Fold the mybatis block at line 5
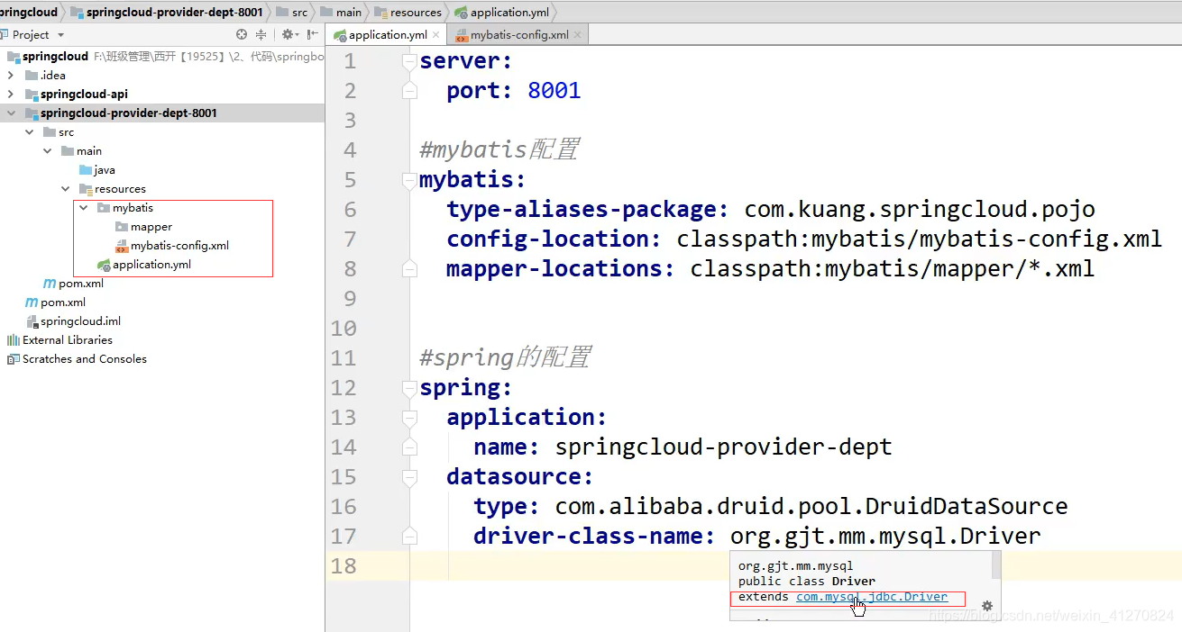This screenshot has height=632, width=1182. (409, 180)
